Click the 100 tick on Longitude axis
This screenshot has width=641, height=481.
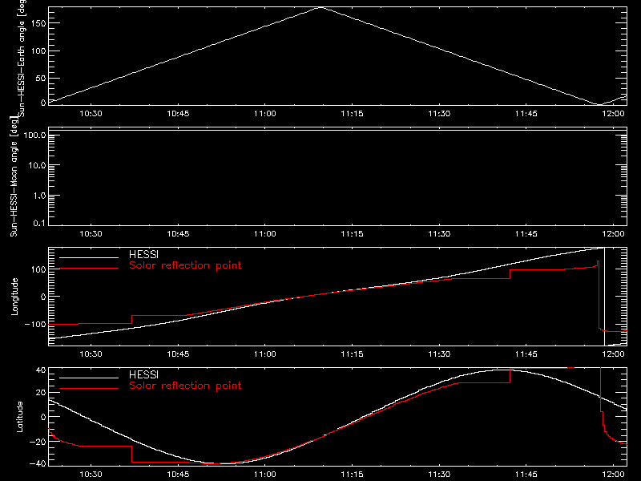coord(38,269)
